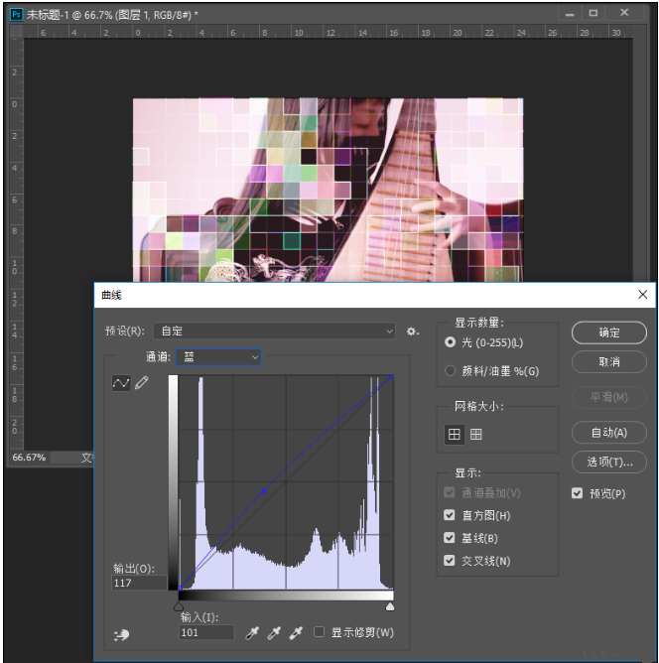
Task: Click the 确定 button
Action: 609,332
